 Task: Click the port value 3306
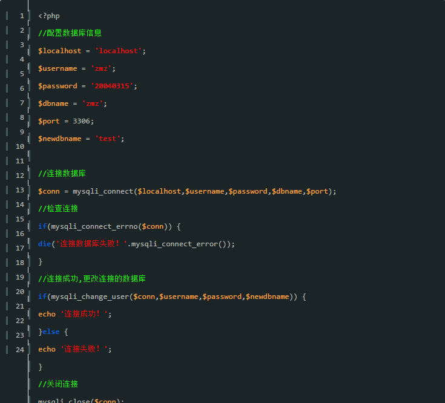[x=82, y=121]
